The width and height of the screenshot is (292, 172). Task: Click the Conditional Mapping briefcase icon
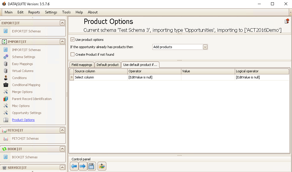[x=6, y=85]
